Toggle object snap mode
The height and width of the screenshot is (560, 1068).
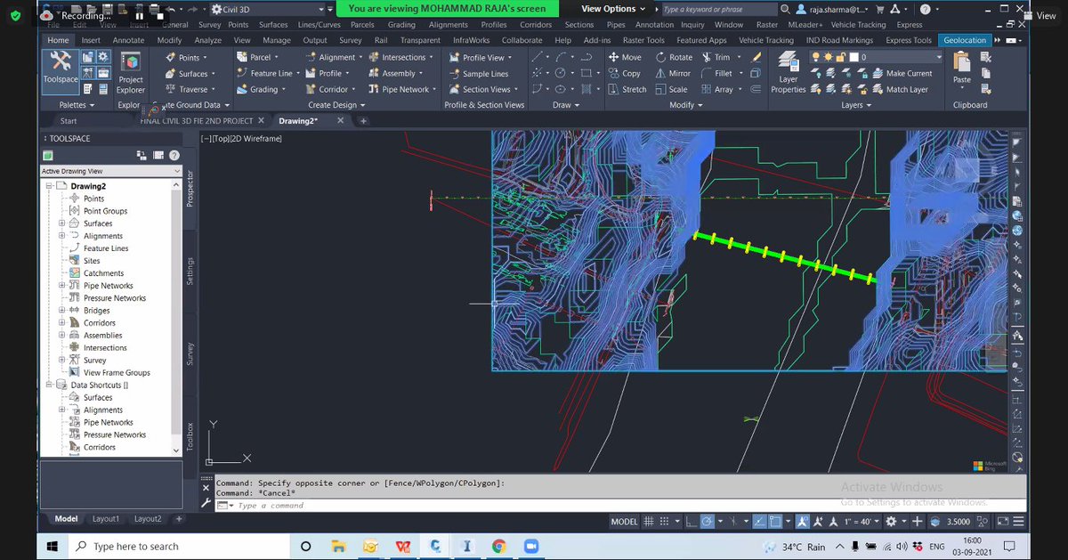click(x=776, y=521)
